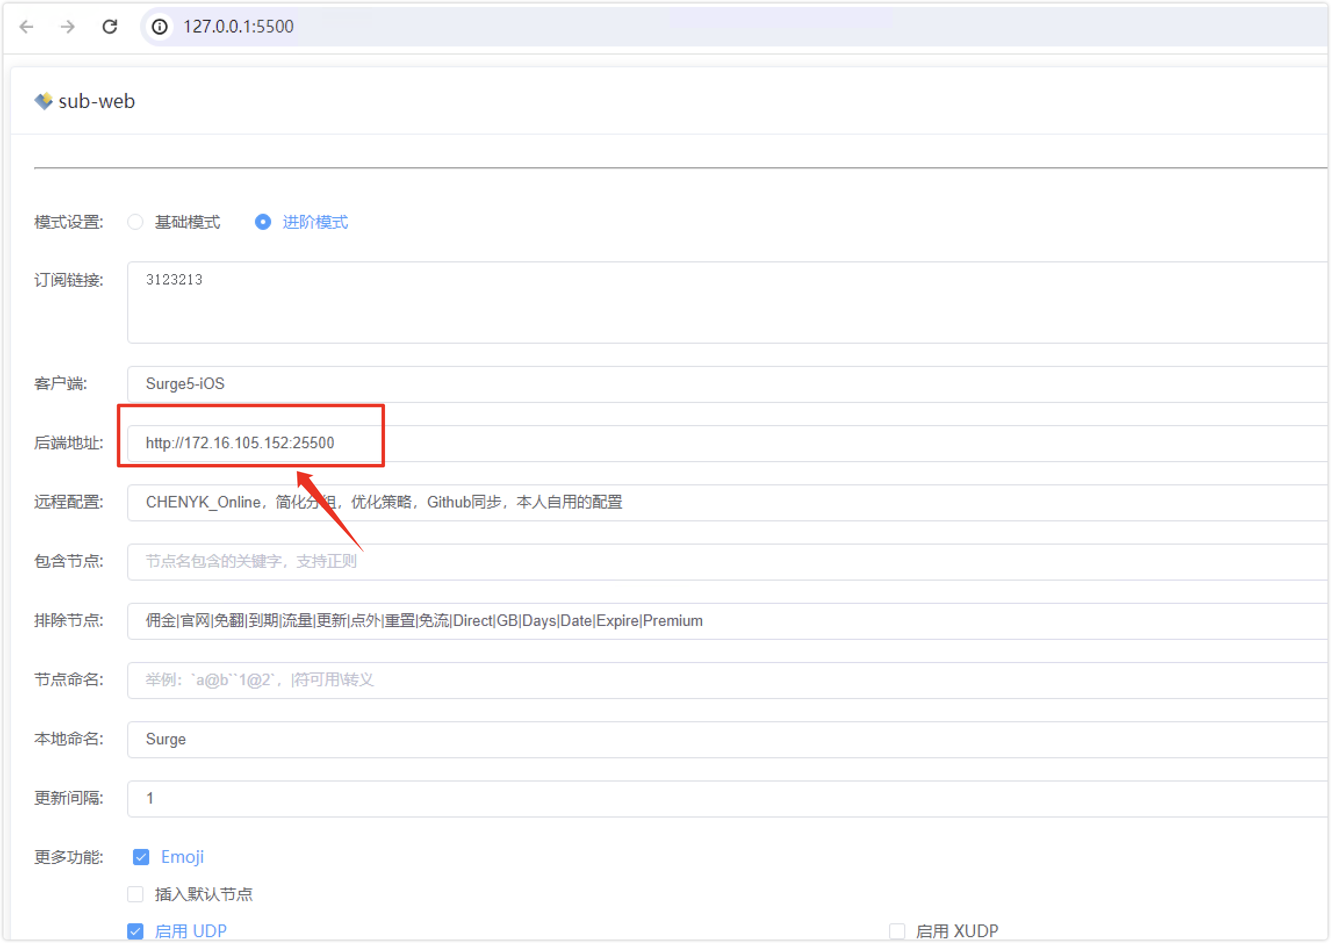This screenshot has height=943, width=1331.
Task: Click the browser back arrow icon
Action: 27,27
